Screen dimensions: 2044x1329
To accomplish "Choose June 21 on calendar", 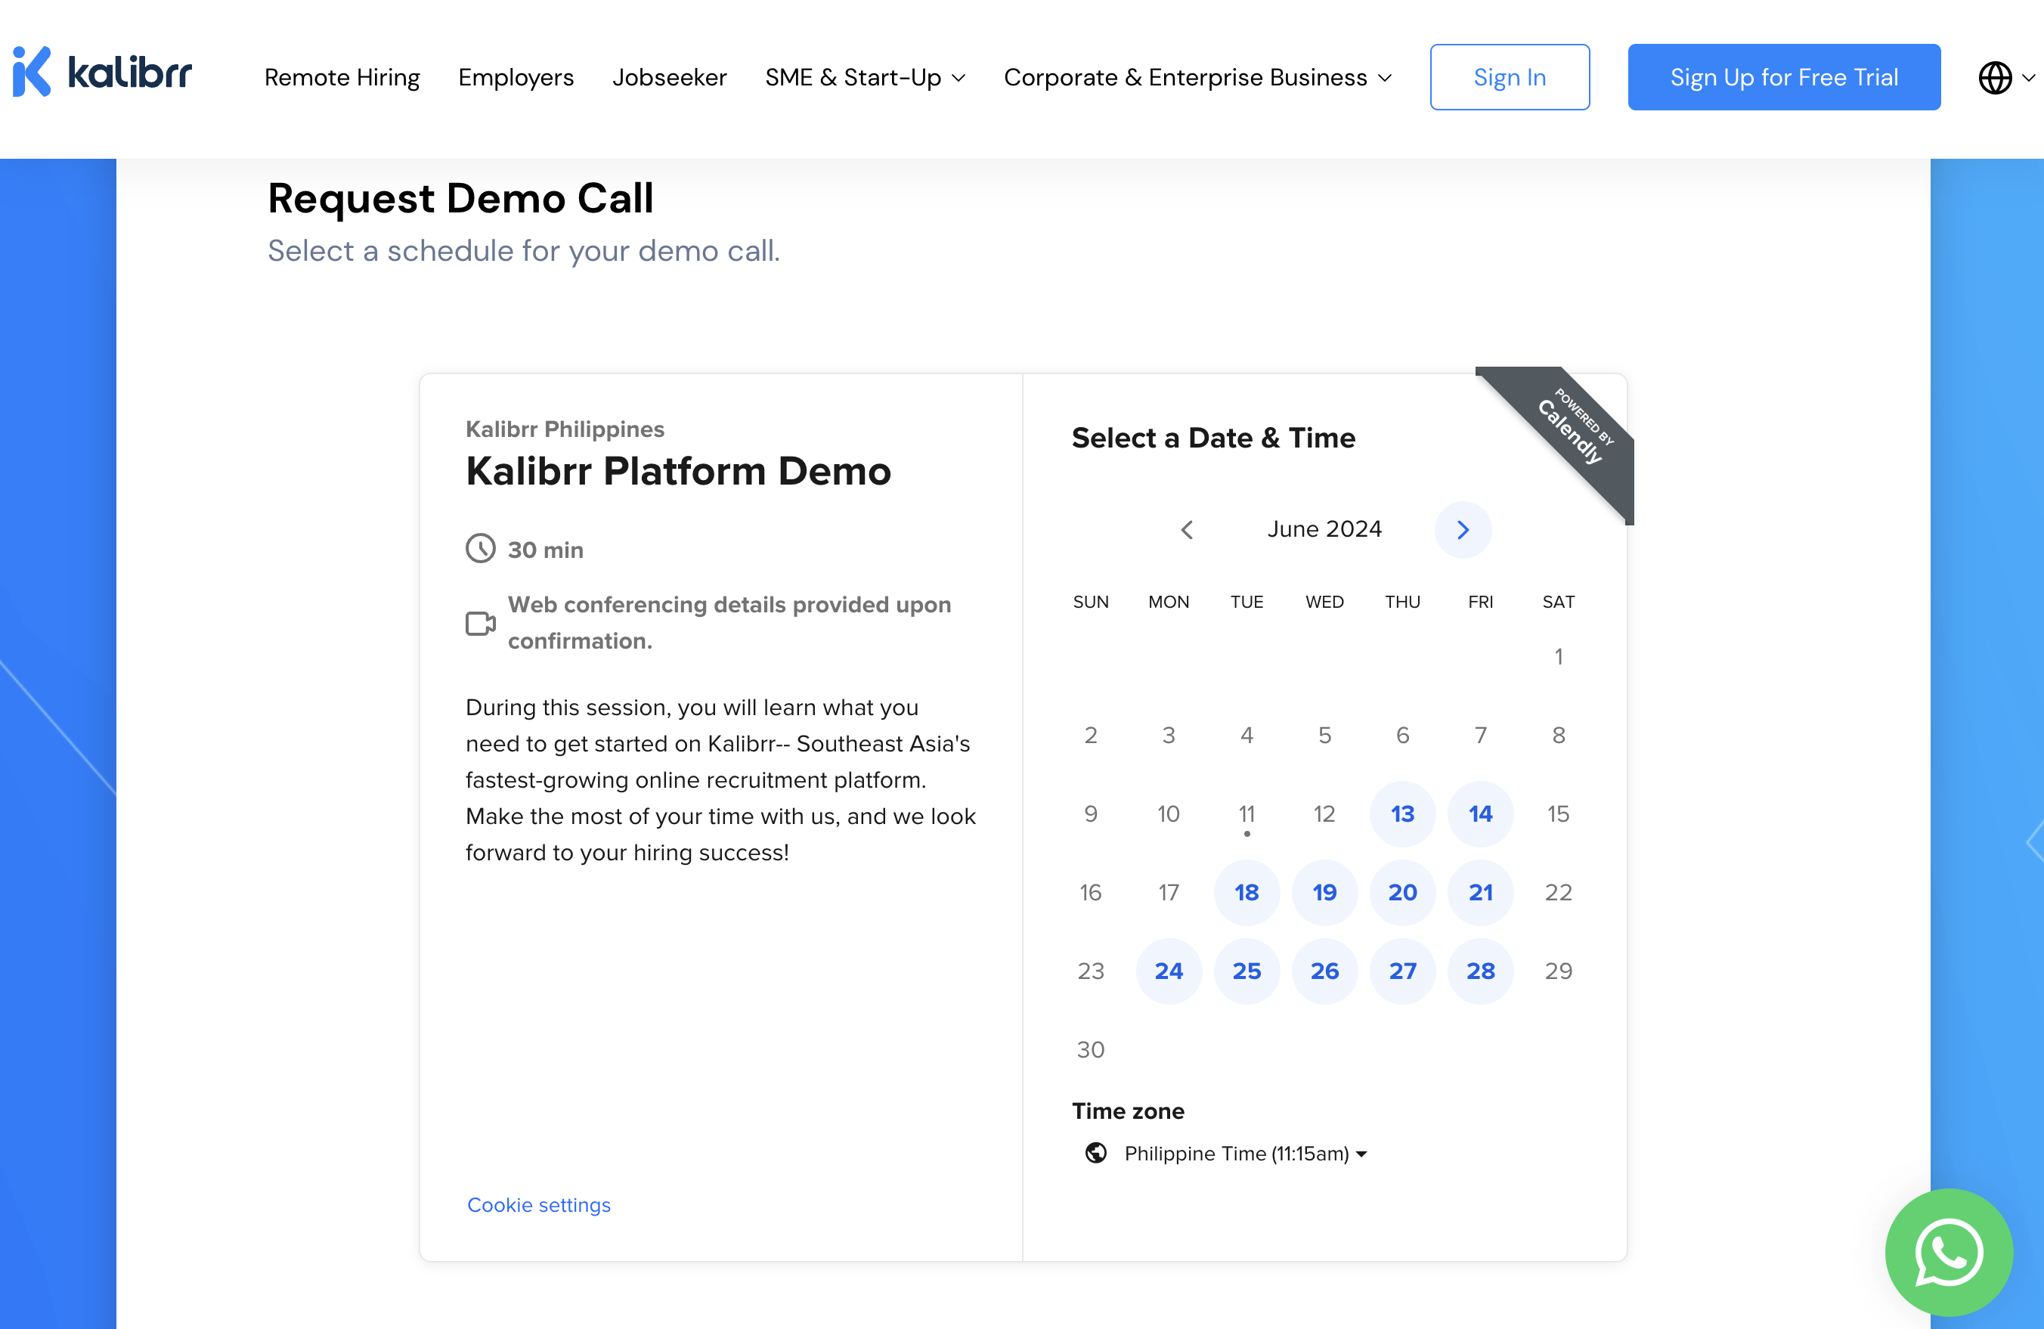I will pyautogui.click(x=1480, y=892).
